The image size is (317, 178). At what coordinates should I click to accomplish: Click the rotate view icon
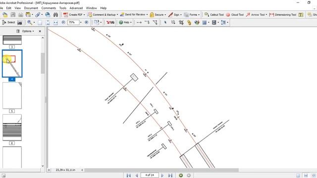point(97,22)
